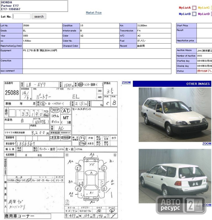Select lot number value 25088
This screenshot has height=220, width=212.
click(x=26, y=26)
